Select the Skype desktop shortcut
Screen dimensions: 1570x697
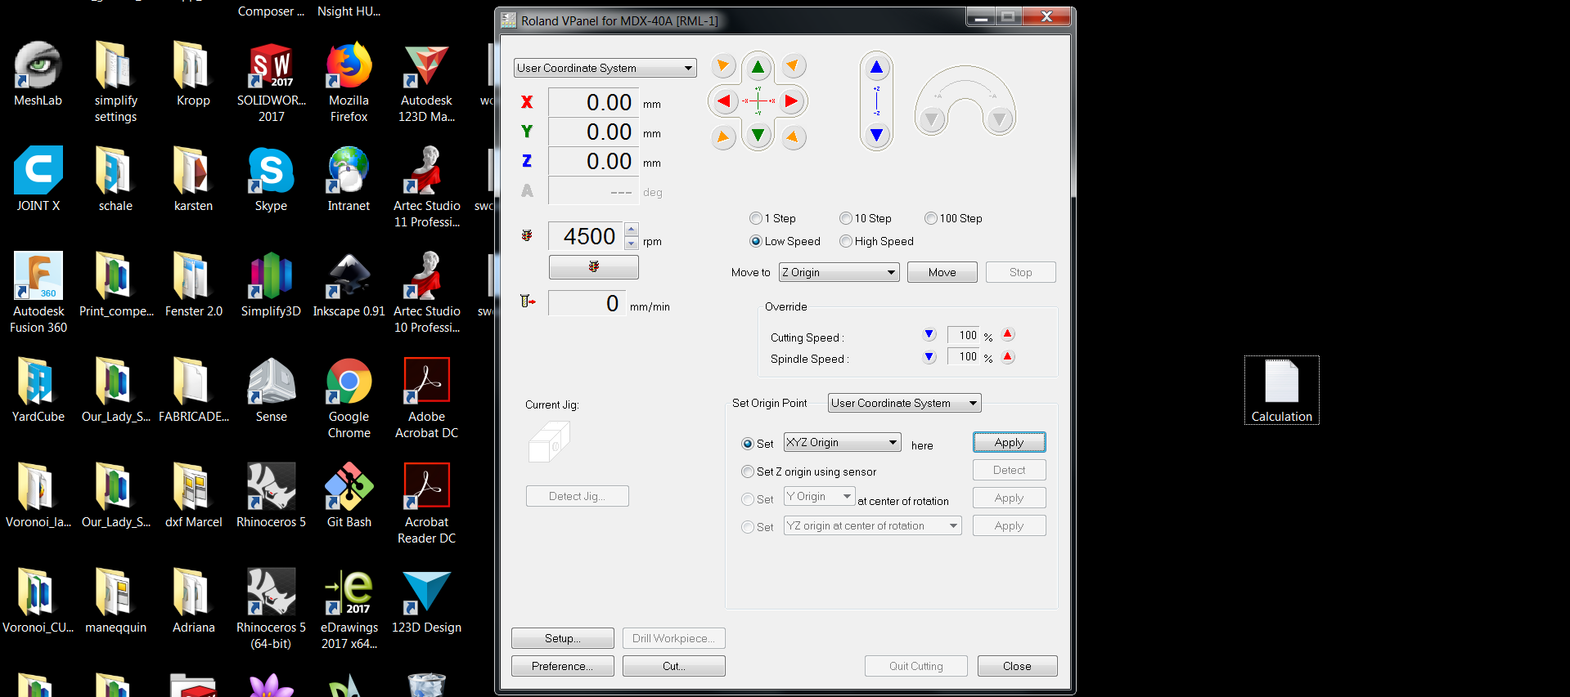point(272,180)
